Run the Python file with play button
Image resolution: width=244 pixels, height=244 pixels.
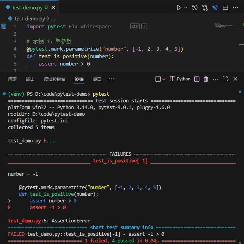pyautogui.click(x=179, y=7)
